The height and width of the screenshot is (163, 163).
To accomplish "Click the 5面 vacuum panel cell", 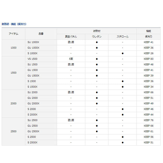I will [71, 59].
